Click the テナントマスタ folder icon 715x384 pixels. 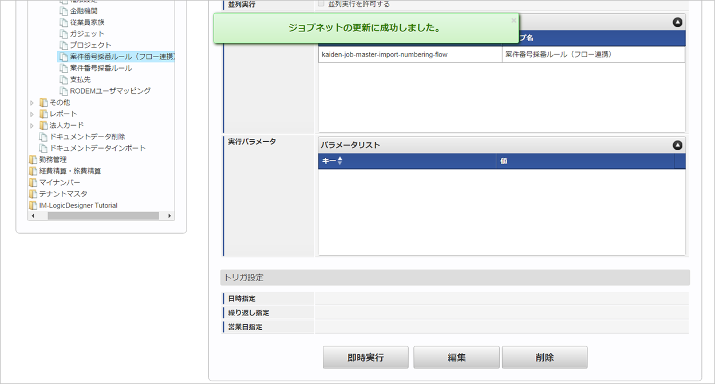pyautogui.click(x=33, y=194)
